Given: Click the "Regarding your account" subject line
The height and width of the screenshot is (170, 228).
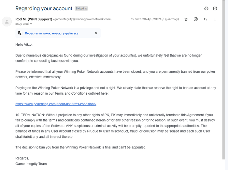Looking at the screenshot, I should (x=44, y=8).
